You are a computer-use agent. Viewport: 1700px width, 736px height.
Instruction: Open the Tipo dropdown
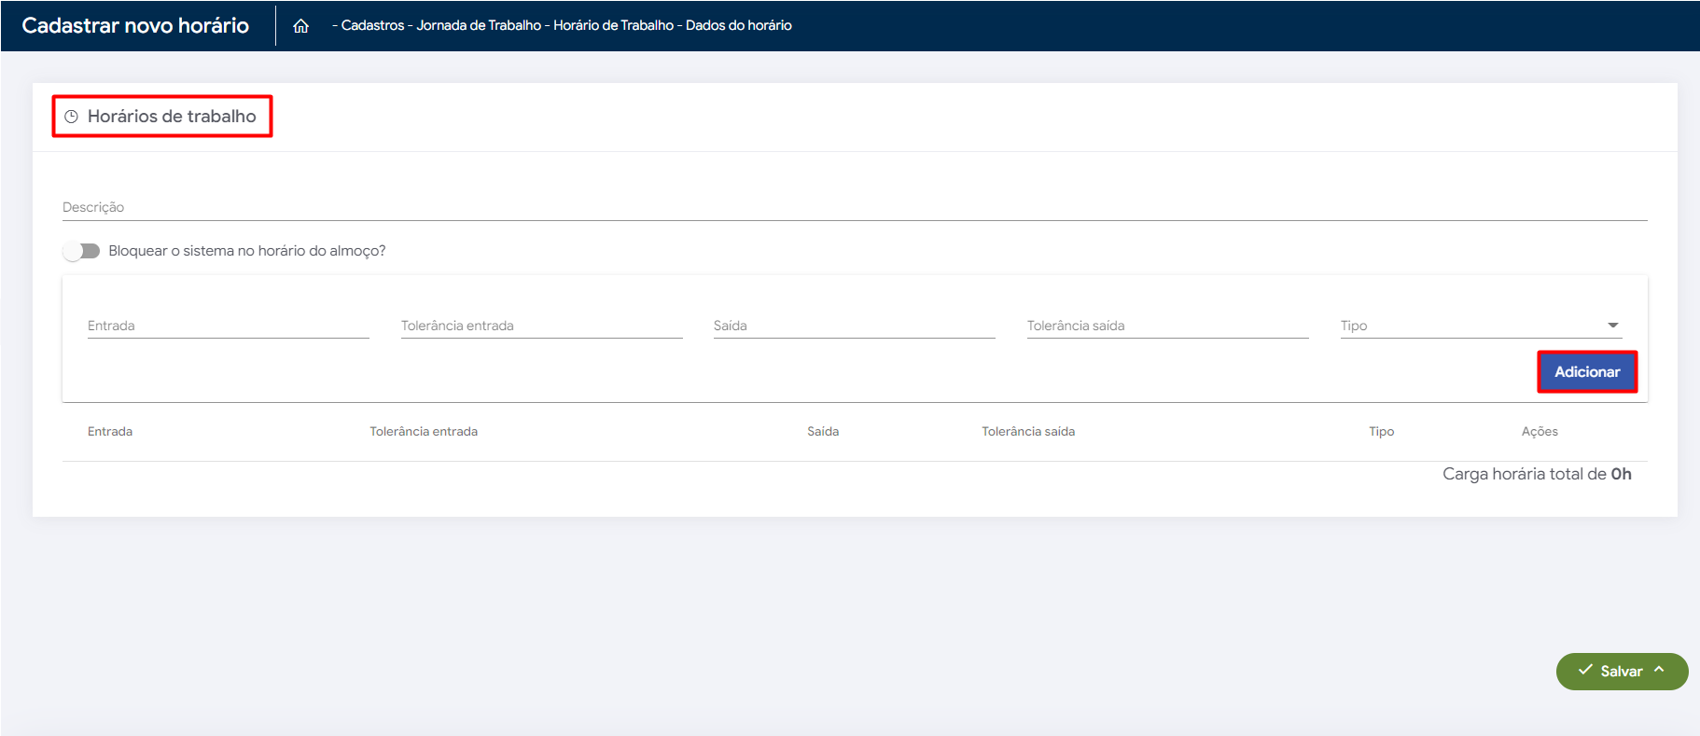1481,326
